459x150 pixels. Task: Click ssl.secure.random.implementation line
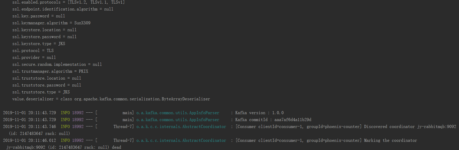point(57,65)
